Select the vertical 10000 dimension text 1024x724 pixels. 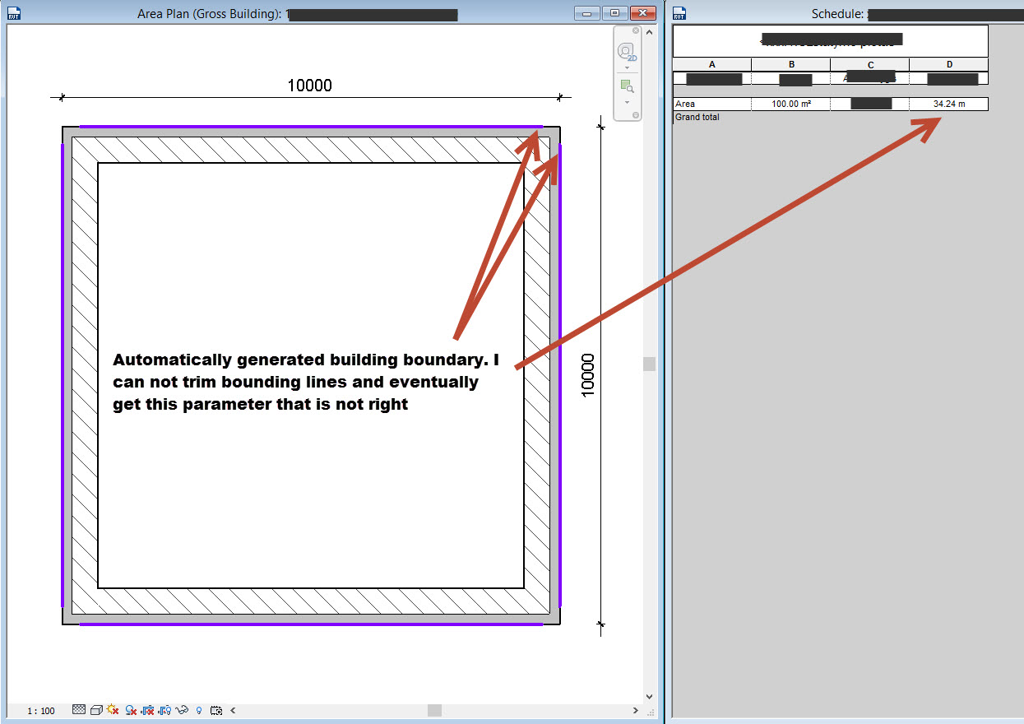[x=587, y=375]
